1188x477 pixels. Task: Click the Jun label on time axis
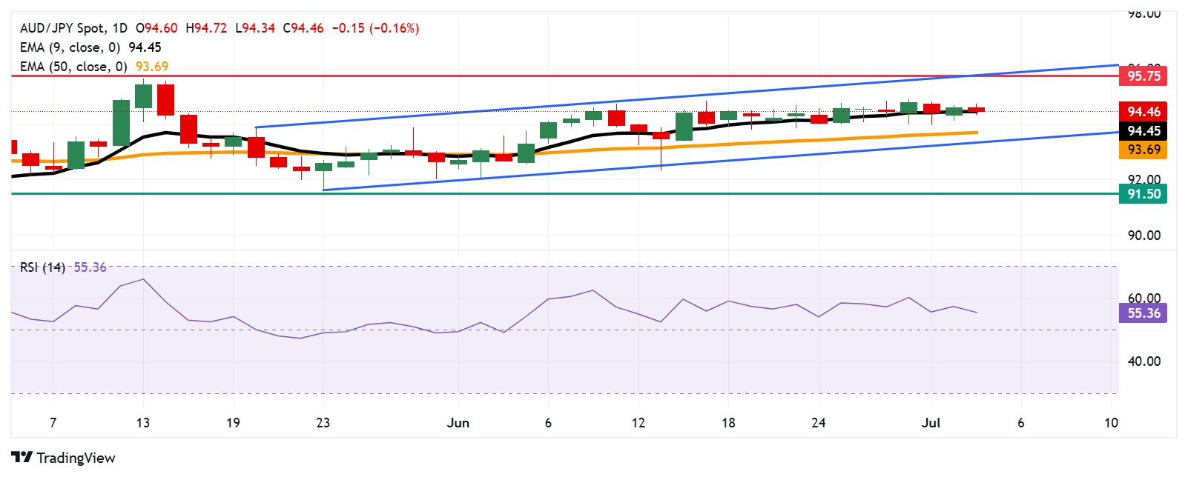point(458,423)
